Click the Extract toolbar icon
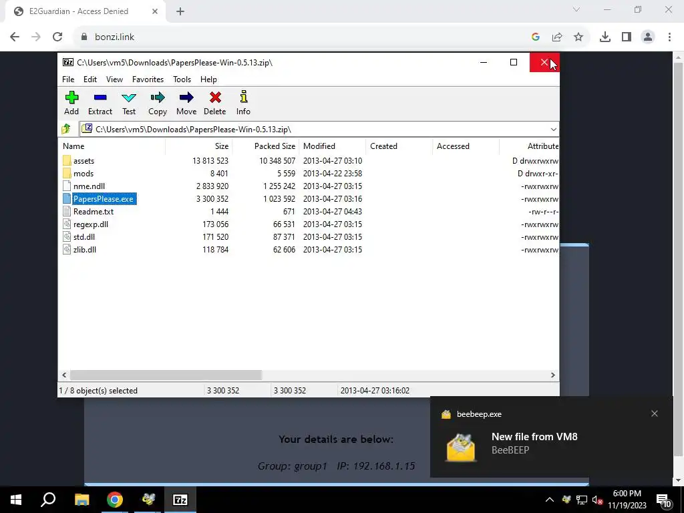 [100, 98]
